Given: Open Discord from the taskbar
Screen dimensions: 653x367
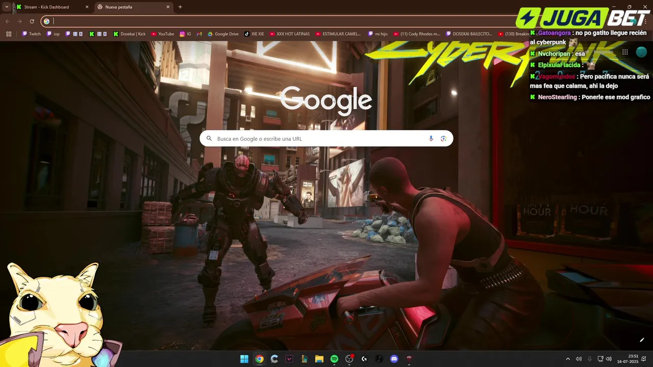Looking at the screenshot, I should (x=394, y=359).
